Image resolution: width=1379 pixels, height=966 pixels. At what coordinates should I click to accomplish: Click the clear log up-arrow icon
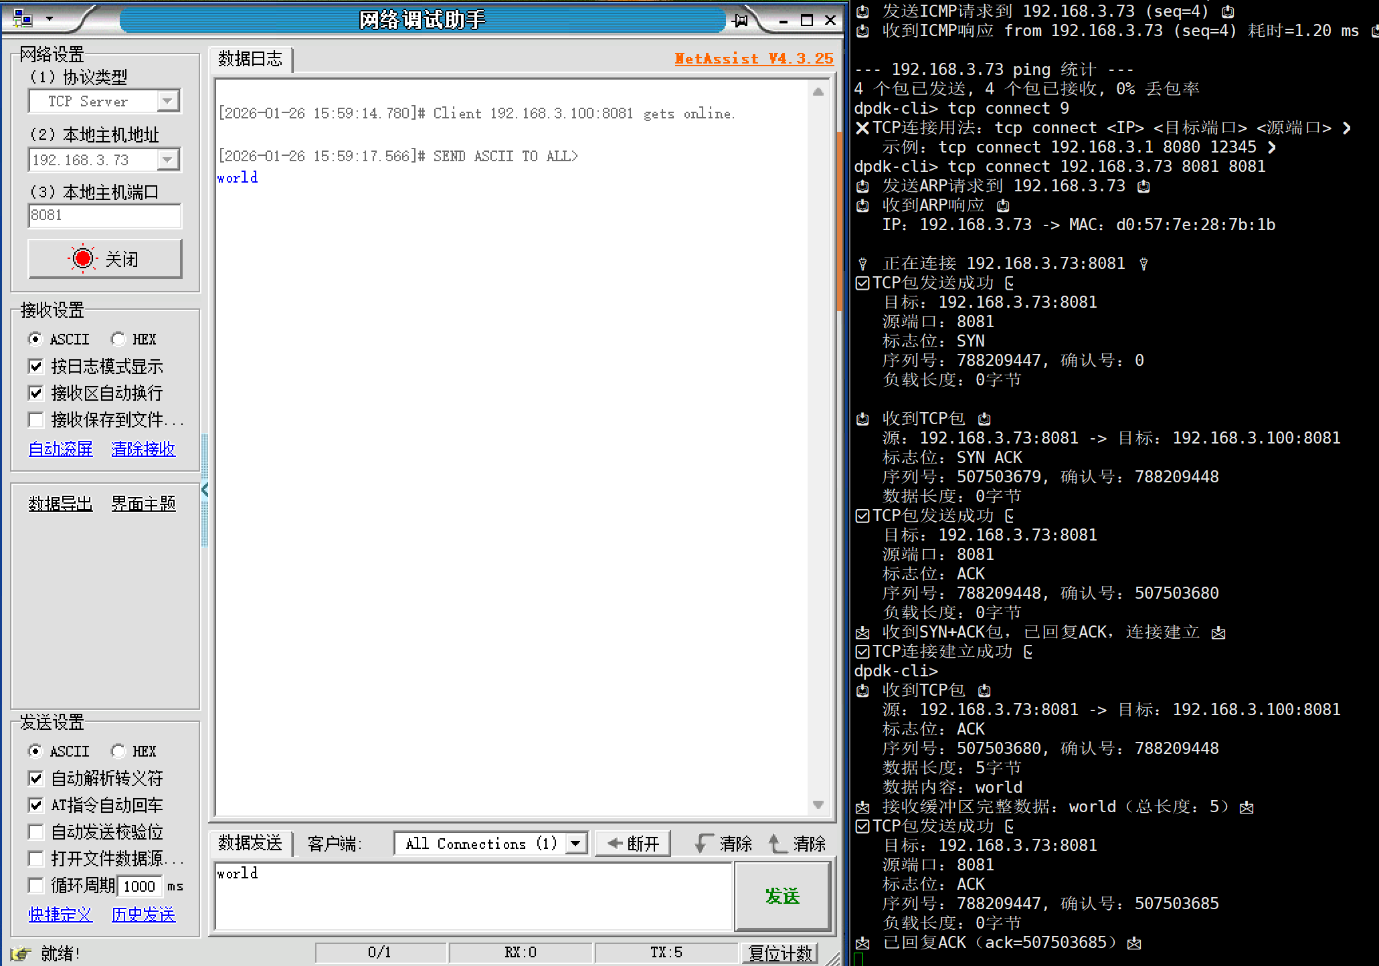pyautogui.click(x=776, y=844)
